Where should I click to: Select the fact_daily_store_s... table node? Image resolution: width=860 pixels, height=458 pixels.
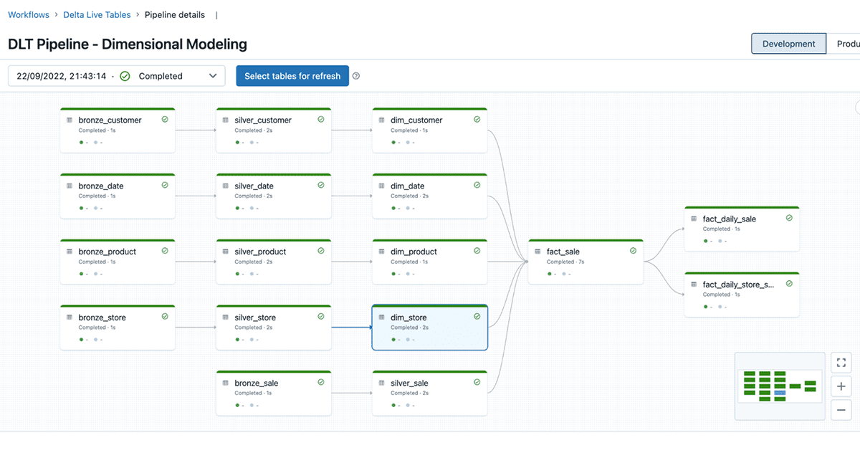pyautogui.click(x=742, y=295)
